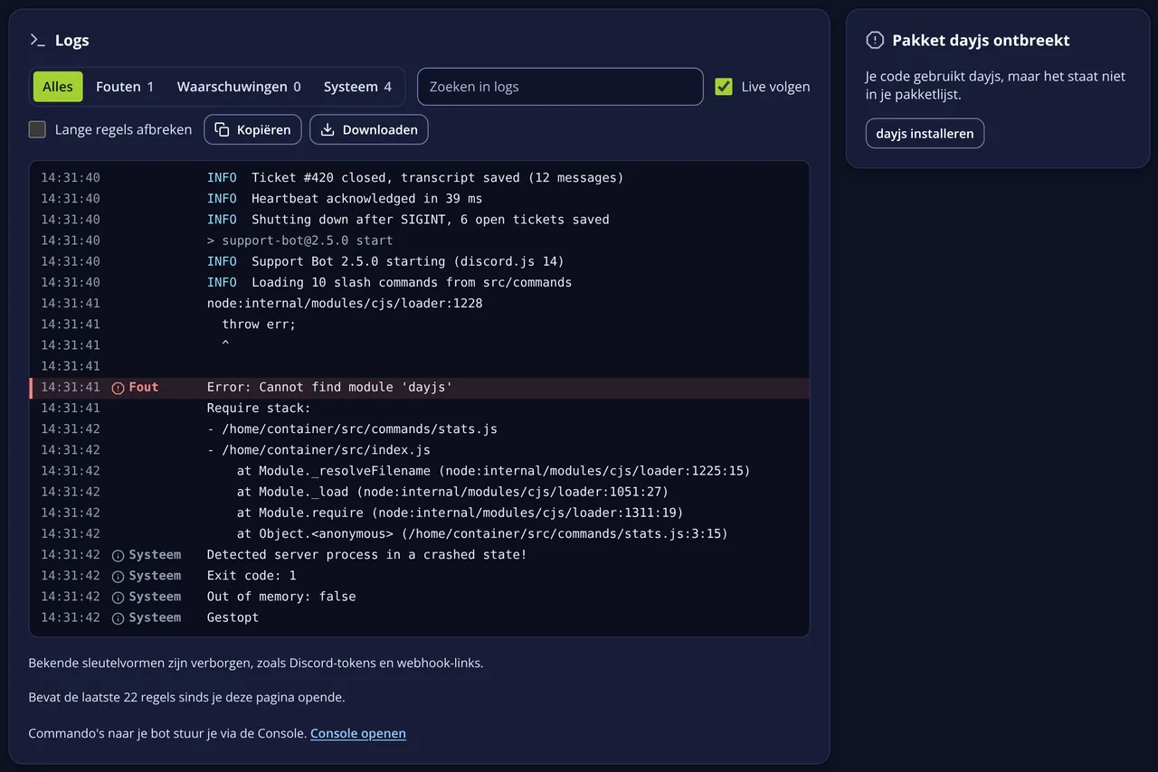The width and height of the screenshot is (1158, 772).
Task: Show the Waarschuwingen filter tab
Action: click(x=239, y=87)
